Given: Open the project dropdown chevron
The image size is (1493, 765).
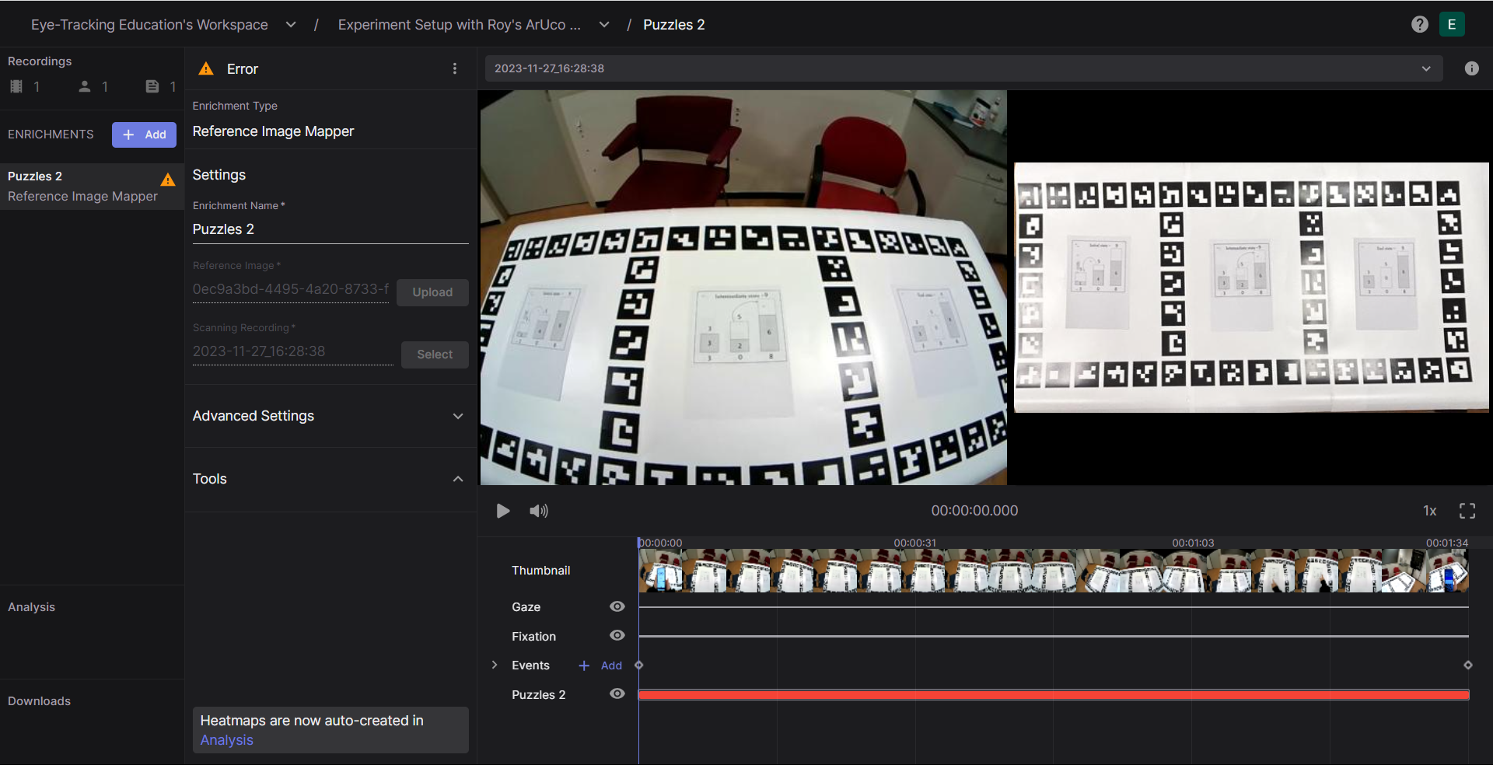Looking at the screenshot, I should (604, 25).
